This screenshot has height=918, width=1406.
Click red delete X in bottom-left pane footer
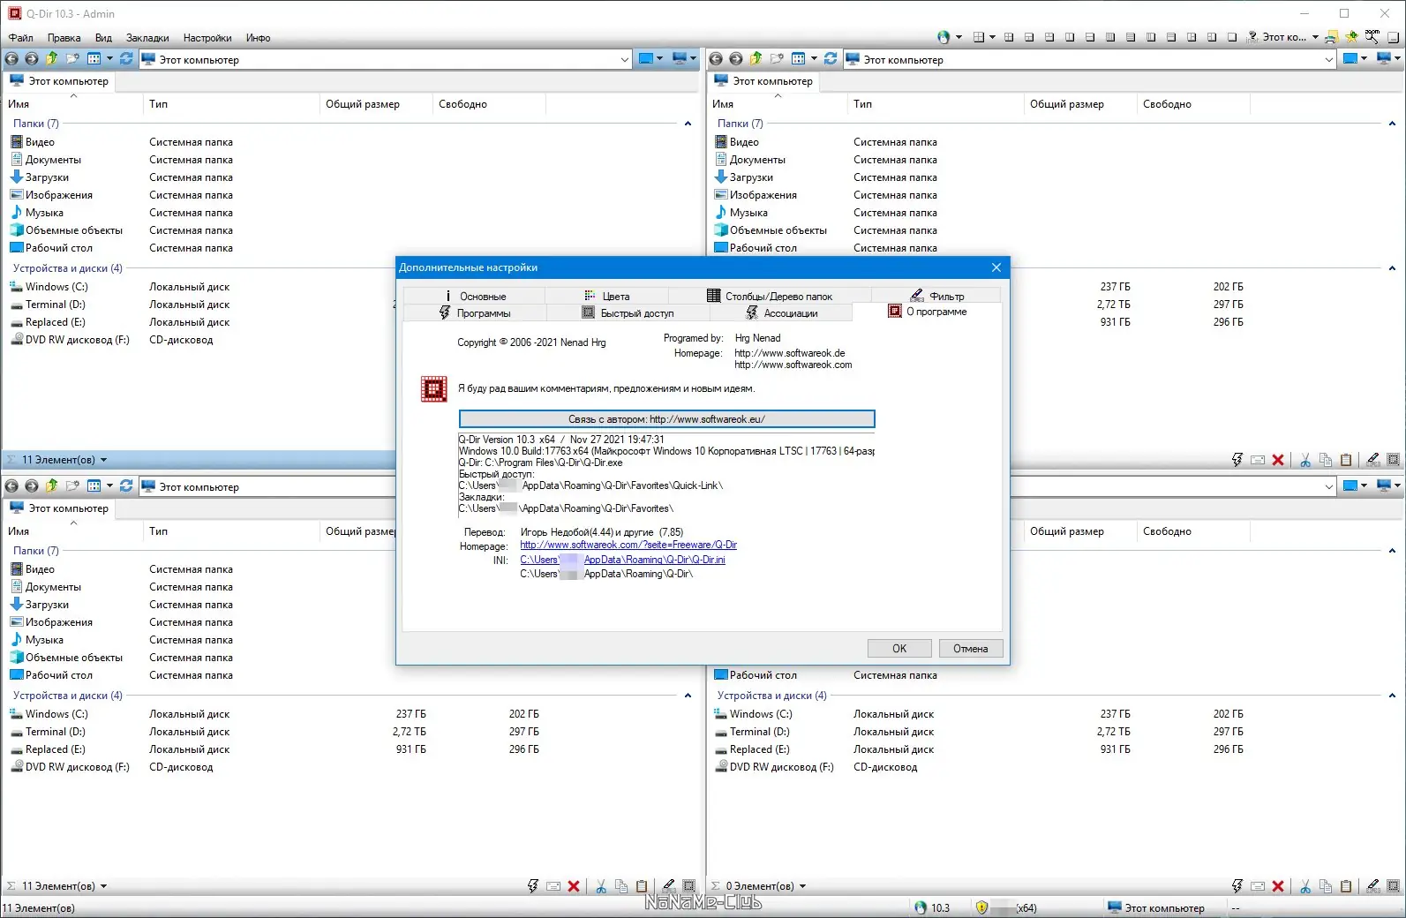click(574, 886)
